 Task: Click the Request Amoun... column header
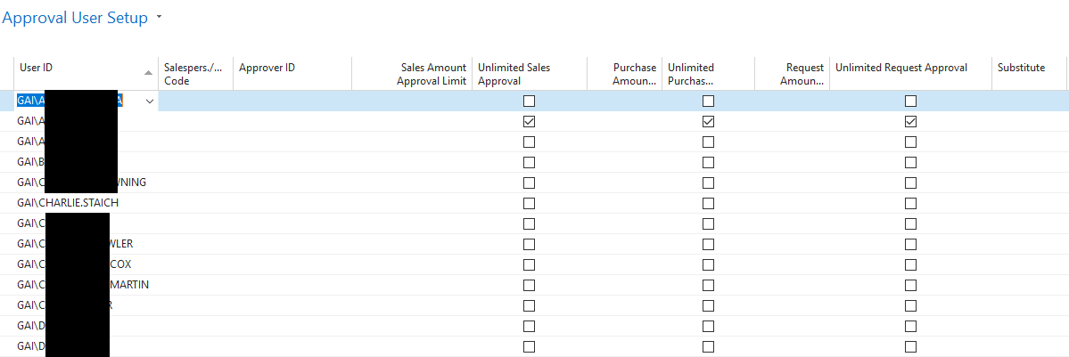[x=792, y=74]
